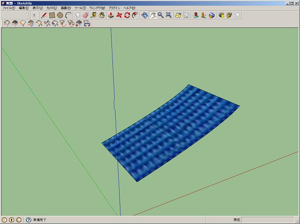Viewport: 300px width, 224px height.
Task: Select the red Move tool
Action: pyautogui.click(x=119, y=15)
